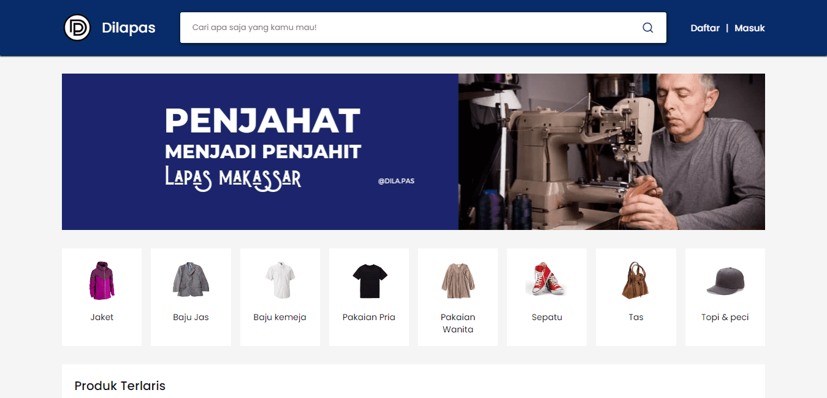Select the beige women's blouse image
827x398 pixels.
[458, 280]
